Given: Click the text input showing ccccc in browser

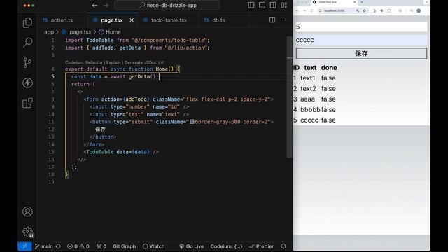Looking at the screenshot, I should coord(361,40).
